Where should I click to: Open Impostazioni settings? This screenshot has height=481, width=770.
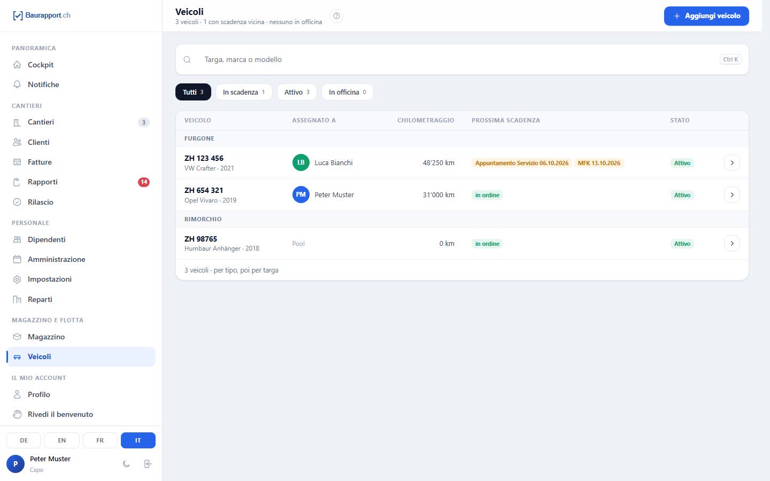tap(81, 280)
